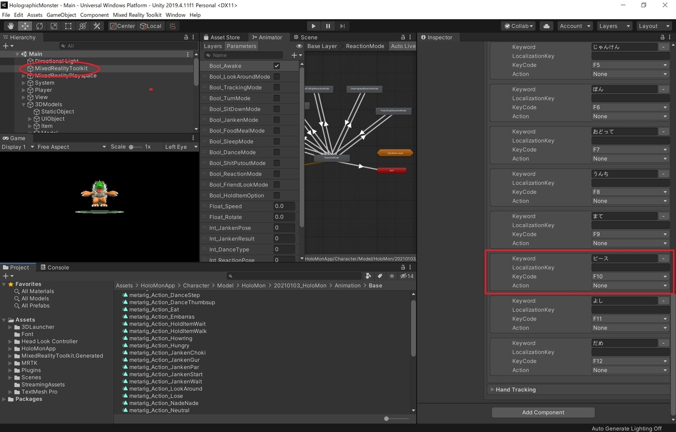This screenshot has width=676, height=432.
Task: Enable Bool_DanceMode checkbox
Action: (277, 152)
